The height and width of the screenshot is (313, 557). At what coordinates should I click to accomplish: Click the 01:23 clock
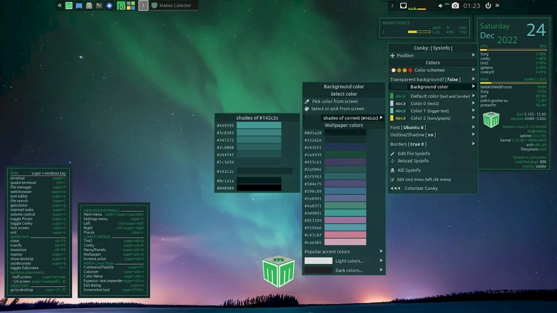point(472,6)
